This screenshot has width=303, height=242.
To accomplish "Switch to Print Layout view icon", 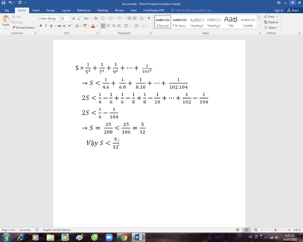I will (246, 230).
